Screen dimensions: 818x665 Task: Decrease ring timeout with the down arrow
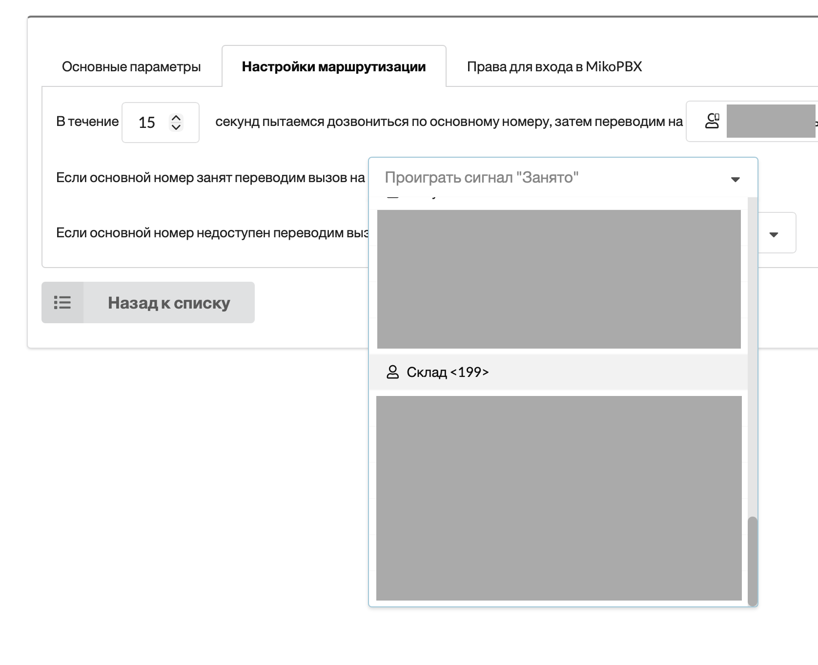(176, 127)
